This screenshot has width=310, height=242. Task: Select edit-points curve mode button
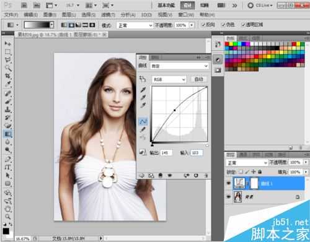point(143,121)
